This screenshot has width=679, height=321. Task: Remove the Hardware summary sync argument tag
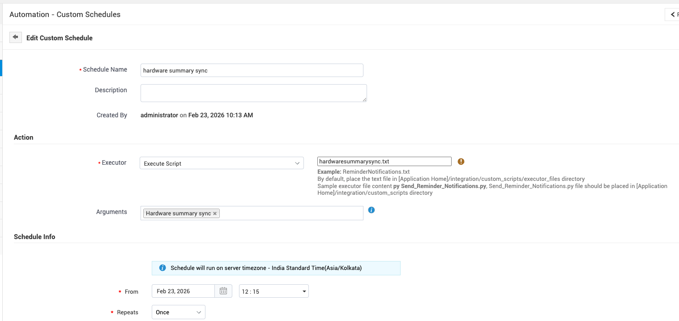click(215, 214)
